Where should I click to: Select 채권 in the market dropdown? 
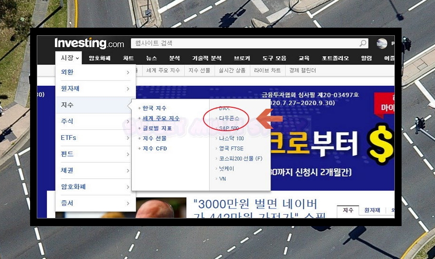67,170
